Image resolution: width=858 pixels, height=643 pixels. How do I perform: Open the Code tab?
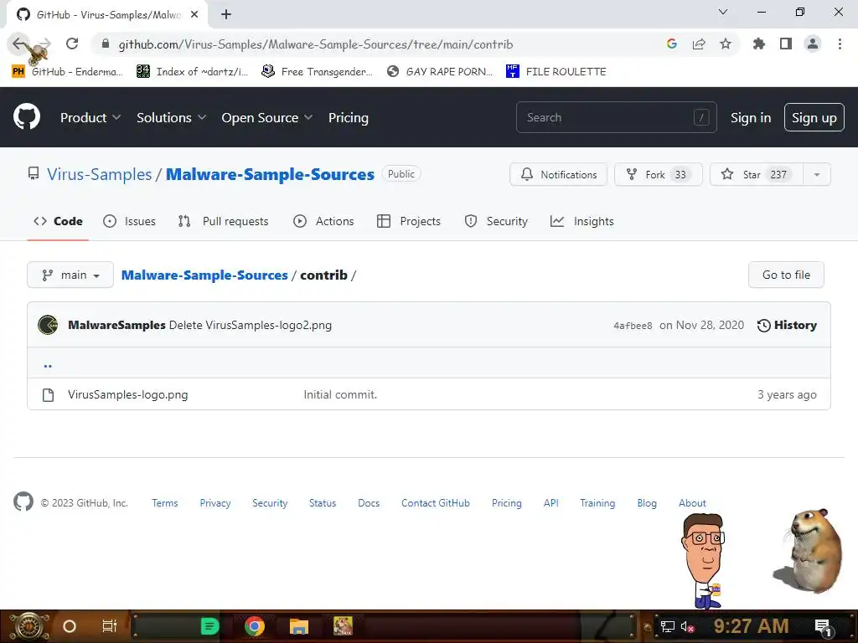(58, 221)
